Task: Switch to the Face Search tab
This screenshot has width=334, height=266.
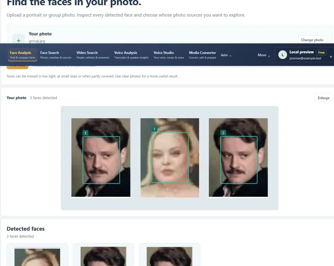Action: [x=56, y=55]
